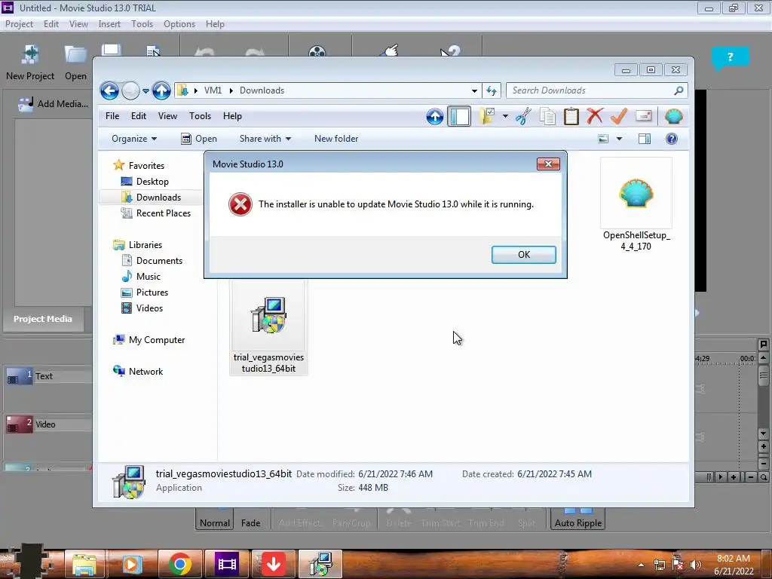Click the Search Downloads field

[x=596, y=90]
